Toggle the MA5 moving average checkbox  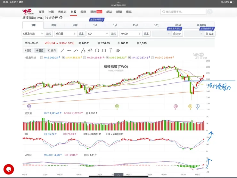(42, 57)
